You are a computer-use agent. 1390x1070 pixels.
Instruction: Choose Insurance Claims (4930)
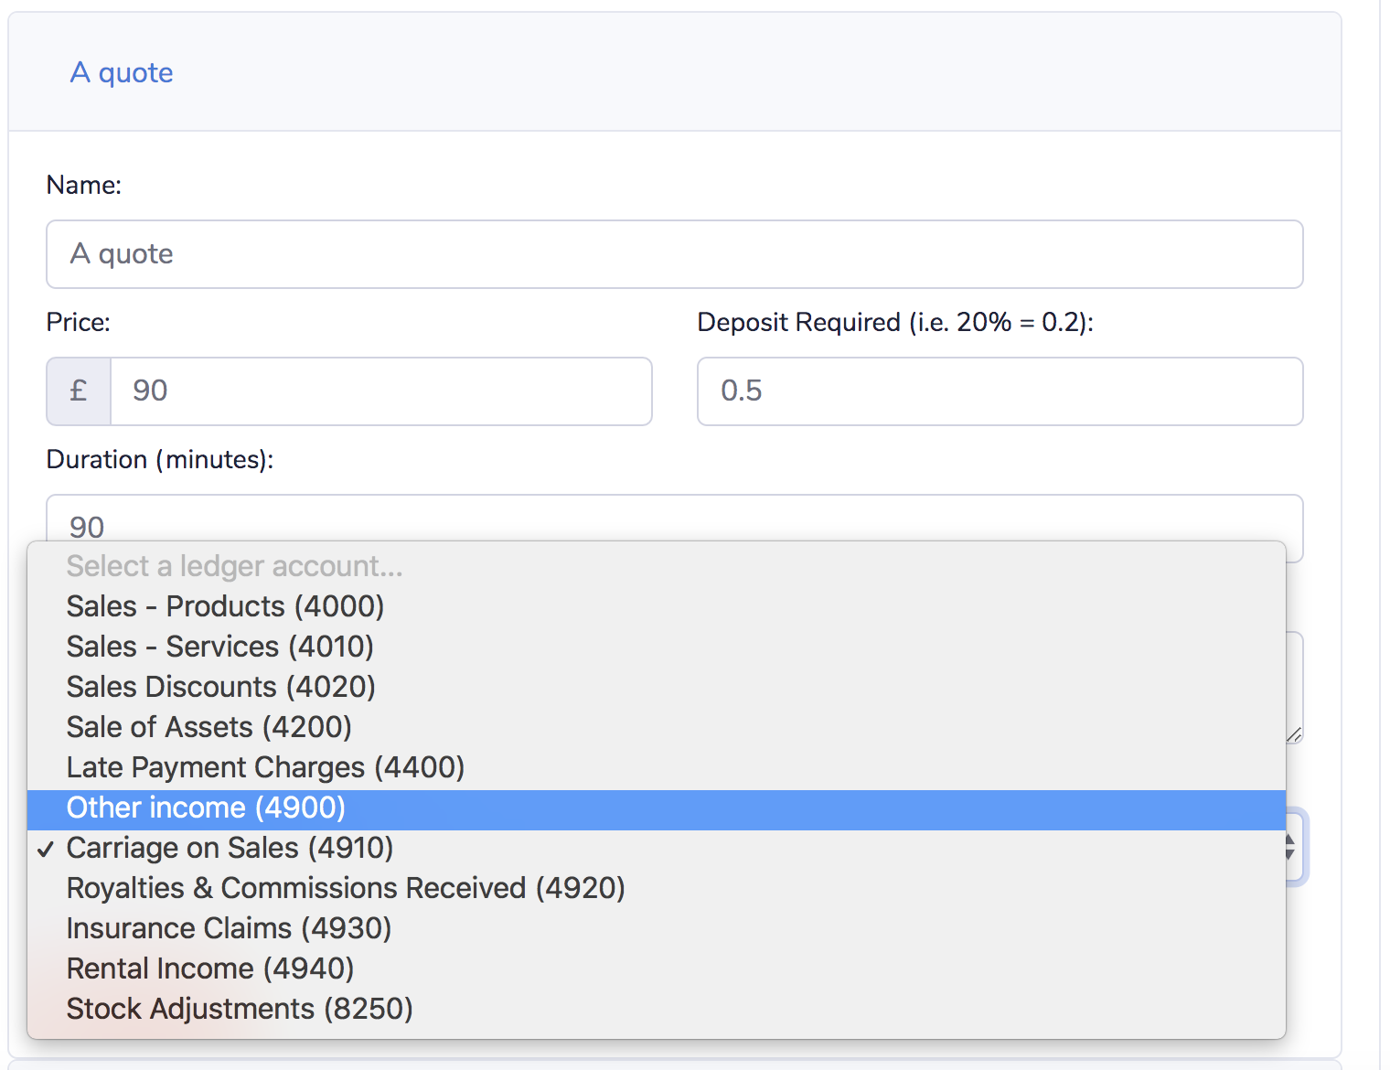point(657,928)
